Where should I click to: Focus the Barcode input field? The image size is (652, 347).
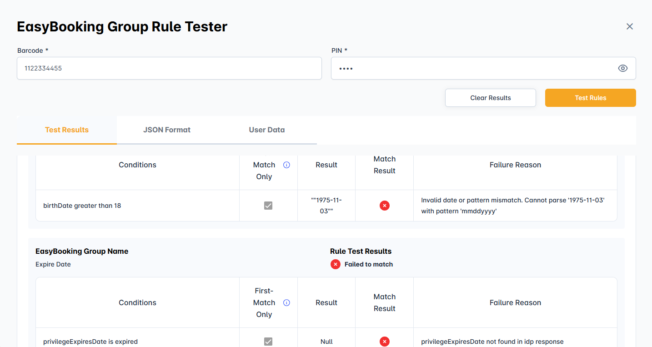169,68
